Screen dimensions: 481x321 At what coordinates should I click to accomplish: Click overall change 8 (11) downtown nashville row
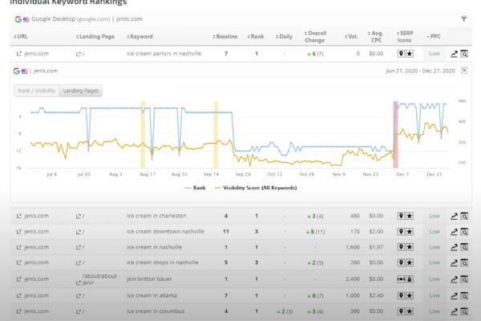pos(316,232)
